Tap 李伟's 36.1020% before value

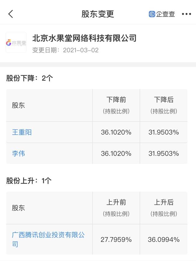coord(116,153)
